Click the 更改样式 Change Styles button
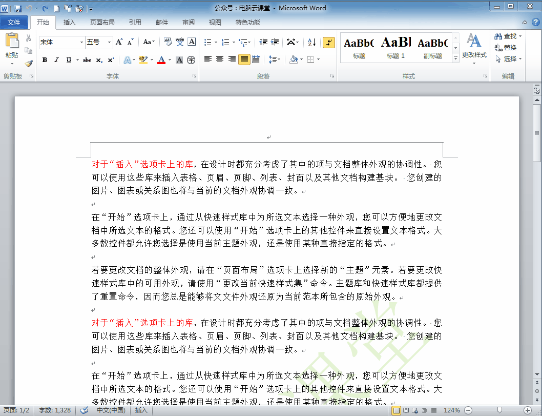The height and width of the screenshot is (416, 542). pos(474,49)
